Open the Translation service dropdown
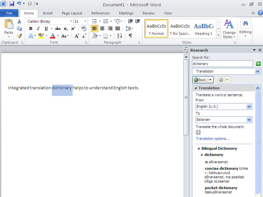Viewport: 263px width, 197px height. (x=258, y=72)
